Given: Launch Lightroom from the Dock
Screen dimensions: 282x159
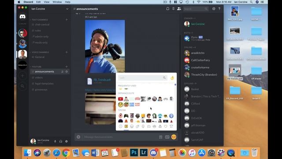Looking at the screenshot, I should click(x=144, y=152).
